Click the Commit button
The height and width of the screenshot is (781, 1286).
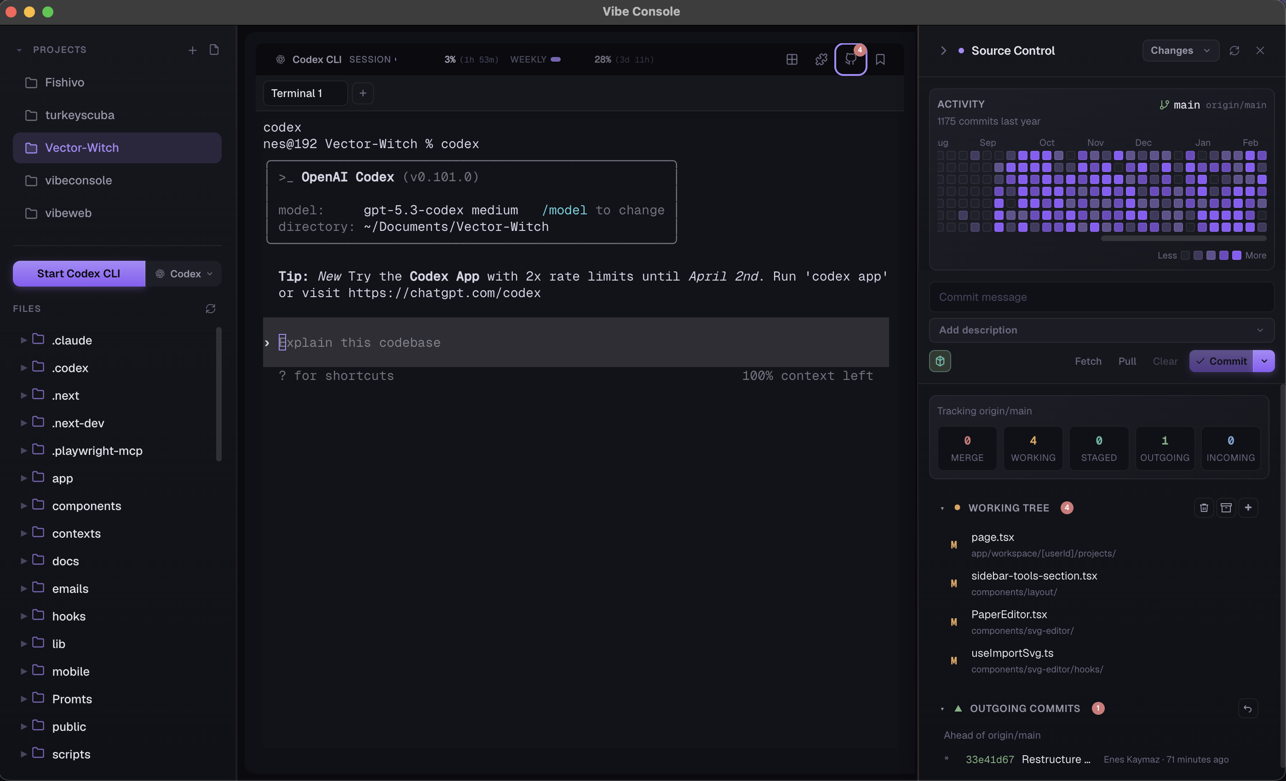click(1221, 361)
